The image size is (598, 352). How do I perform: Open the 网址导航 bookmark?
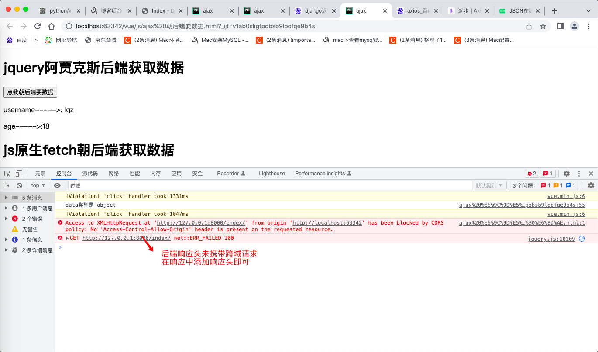[62, 40]
